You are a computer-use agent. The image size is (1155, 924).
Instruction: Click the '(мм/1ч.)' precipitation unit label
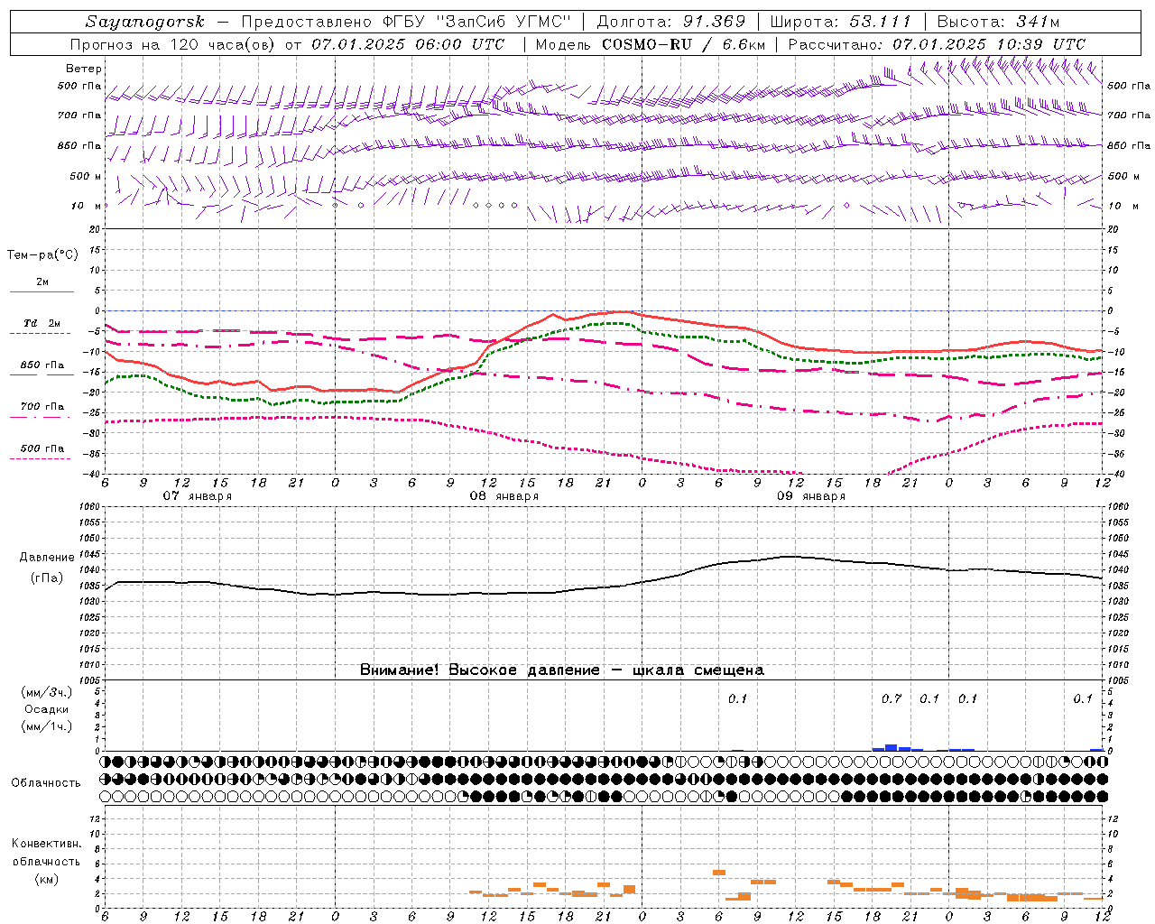47,726
